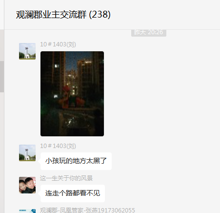Click the group title 观澜郡业主交流群
Image resolution: width=220 pixels, height=213 pixels.
pos(51,15)
